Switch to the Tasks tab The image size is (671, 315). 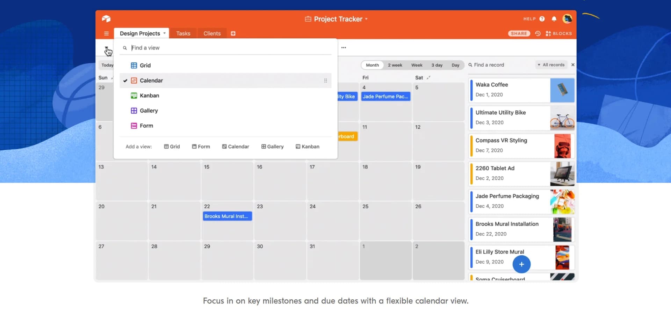pyautogui.click(x=183, y=33)
